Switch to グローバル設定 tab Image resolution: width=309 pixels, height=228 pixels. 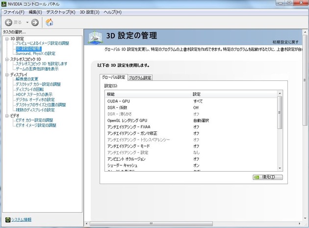113,77
